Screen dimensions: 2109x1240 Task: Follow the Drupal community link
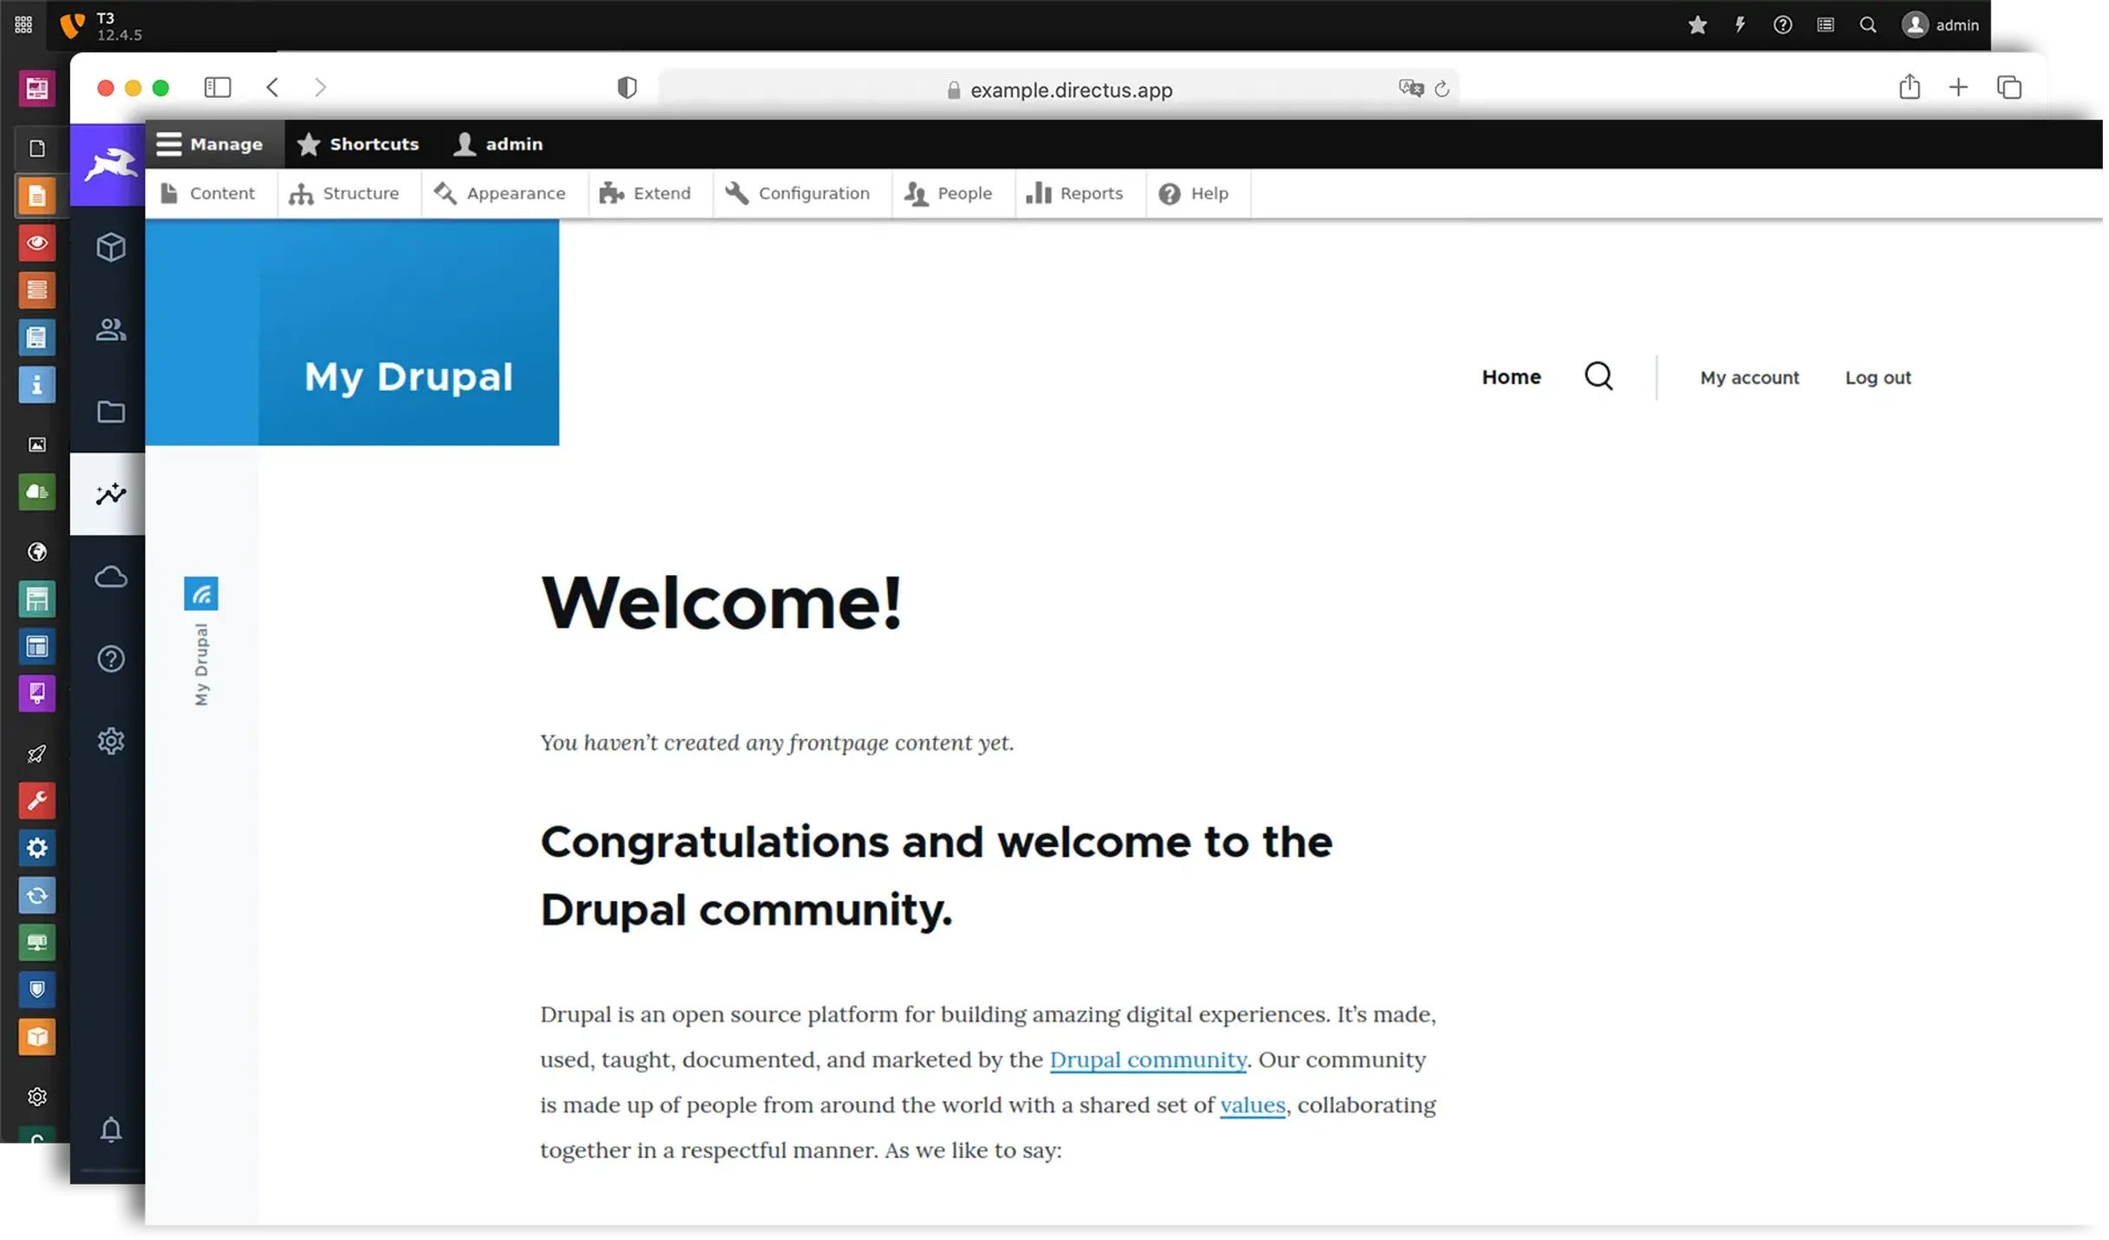coord(1147,1060)
